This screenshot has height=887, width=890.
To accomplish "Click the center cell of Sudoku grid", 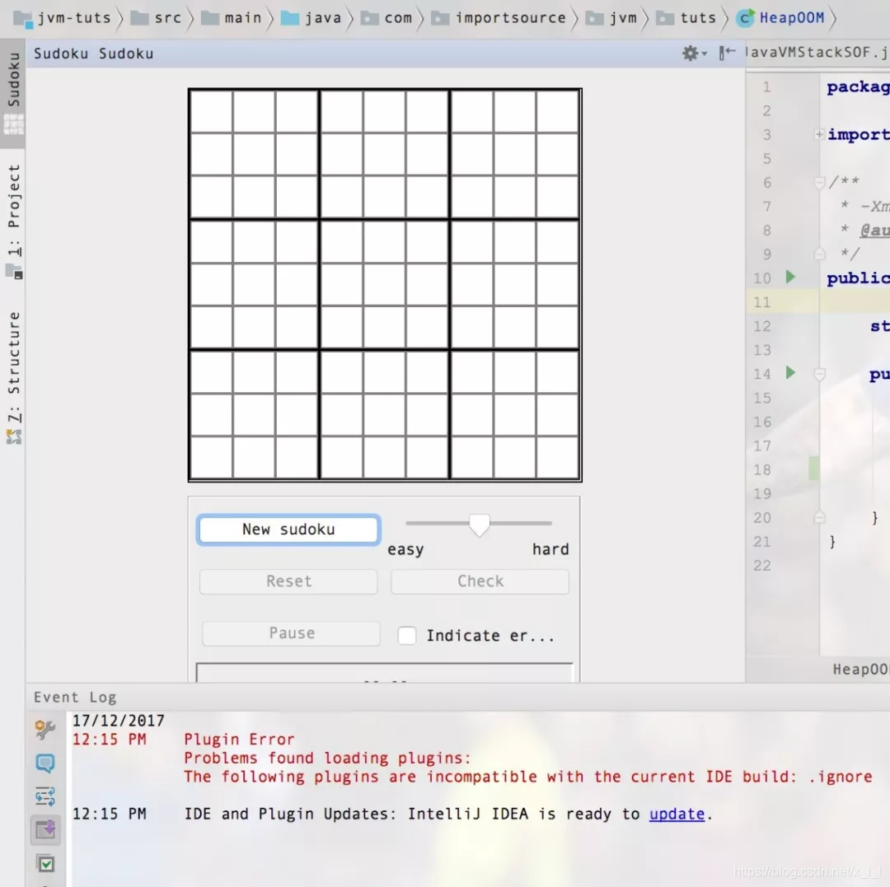I will click(x=384, y=284).
